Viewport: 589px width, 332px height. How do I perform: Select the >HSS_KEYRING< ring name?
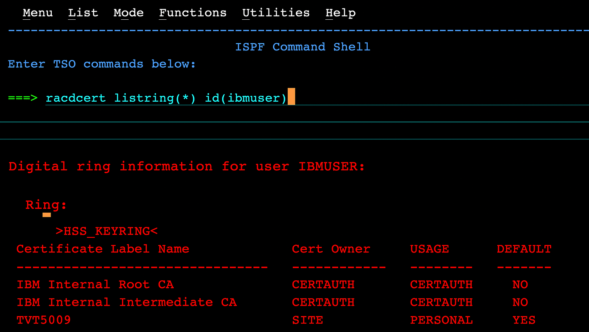pyautogui.click(x=107, y=231)
